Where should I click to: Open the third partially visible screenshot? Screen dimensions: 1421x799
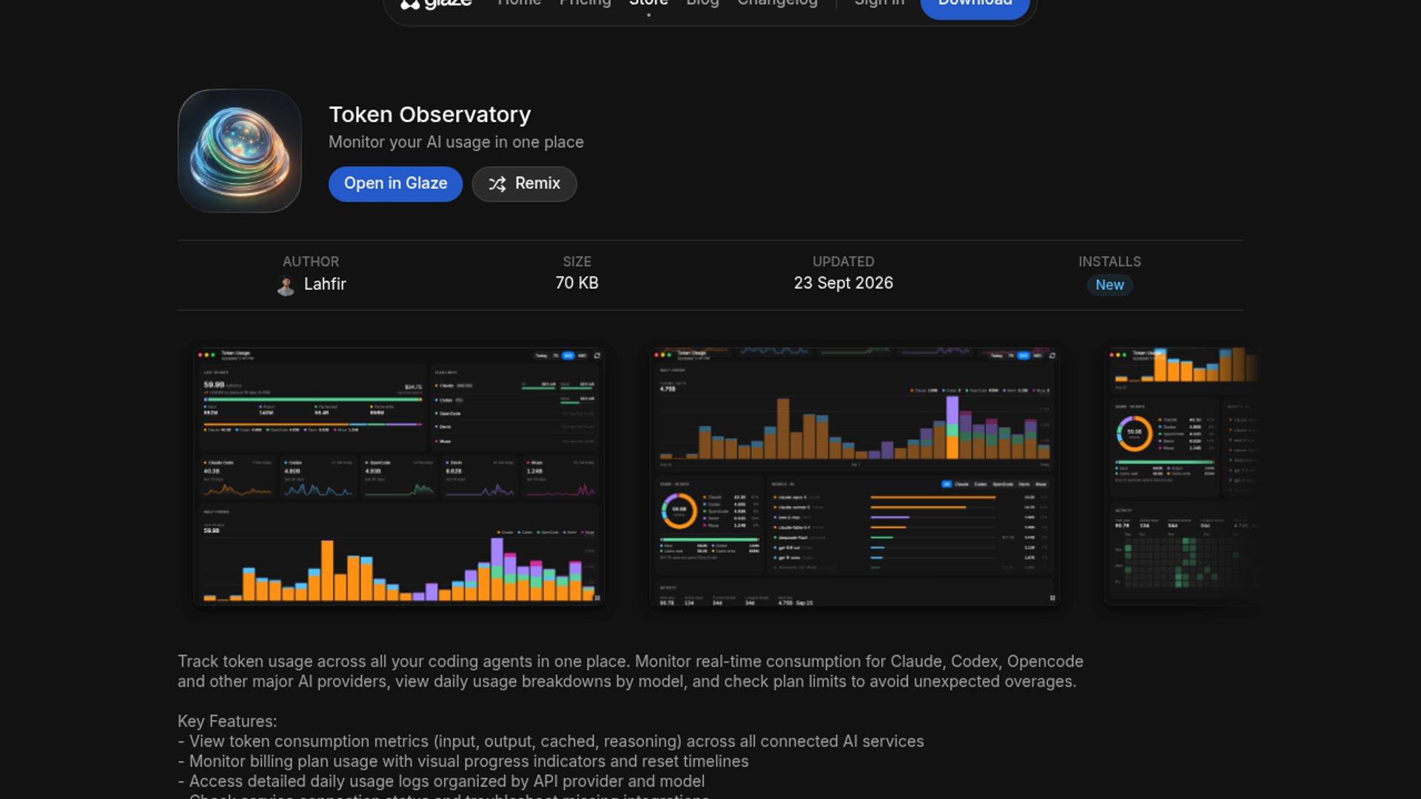(1182, 477)
